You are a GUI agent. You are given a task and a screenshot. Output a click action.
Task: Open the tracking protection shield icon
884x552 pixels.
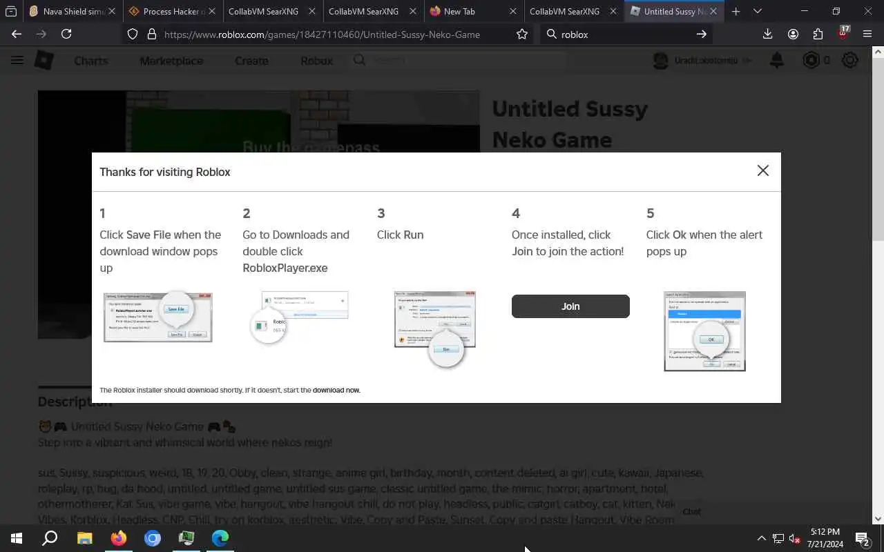[x=133, y=34]
